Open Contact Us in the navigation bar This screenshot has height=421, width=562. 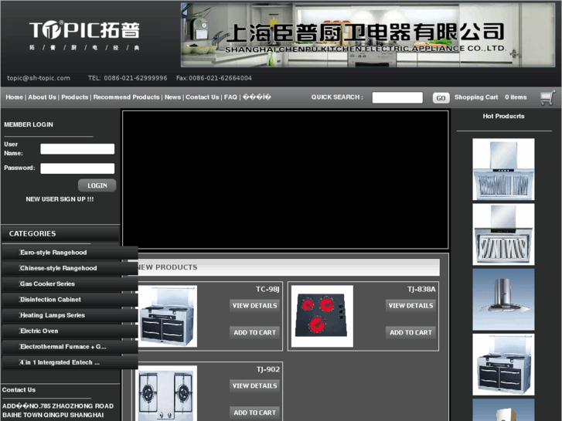click(202, 97)
